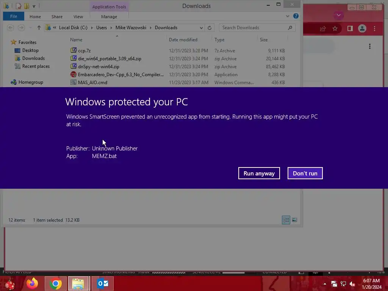This screenshot has width=388, height=291.
Task: Select ccp.7z archive file icon
Action: click(73, 50)
